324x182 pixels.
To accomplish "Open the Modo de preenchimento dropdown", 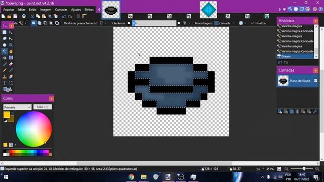I will tap(106, 23).
